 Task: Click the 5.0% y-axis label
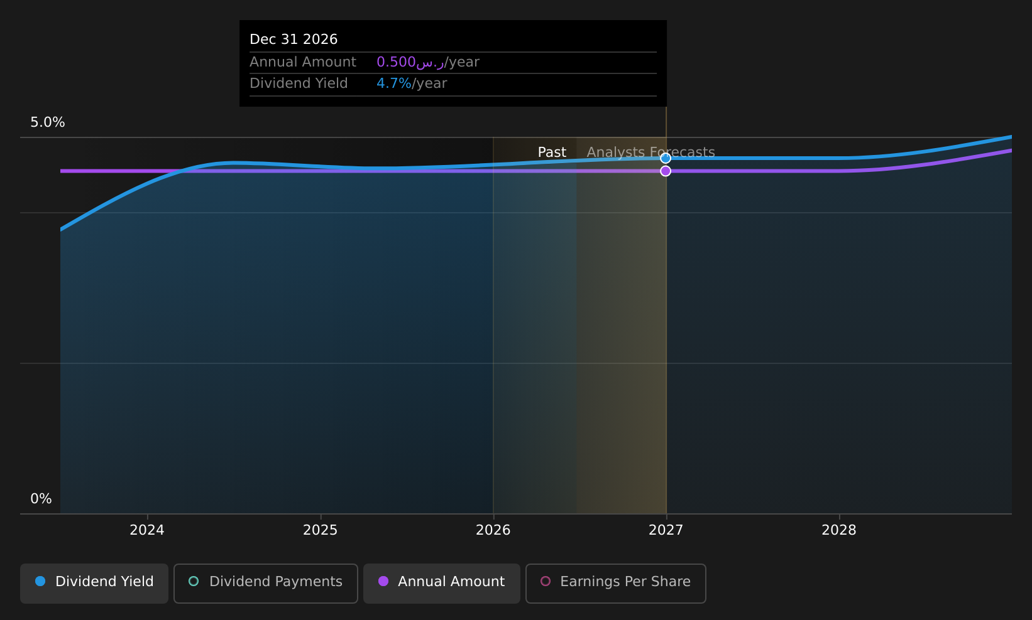[x=48, y=122]
